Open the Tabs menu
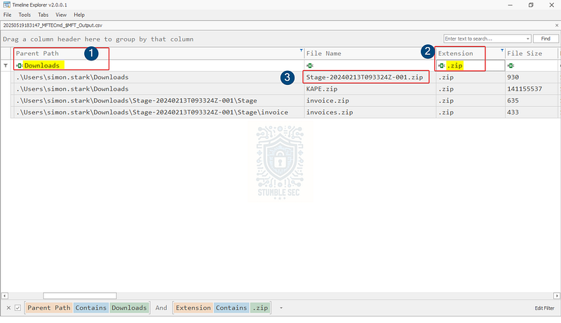 (x=43, y=15)
